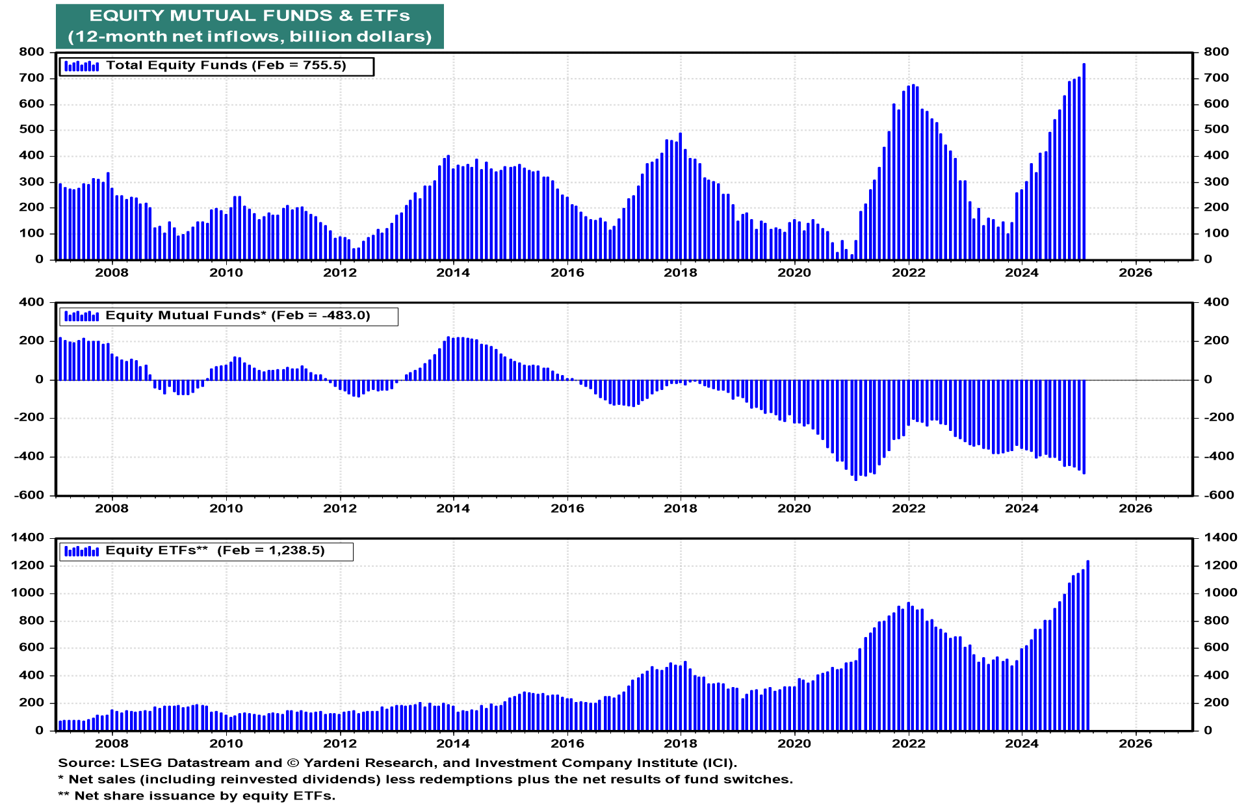Click the Equity ETFs legend bar icon
1248x806 pixels.
[81, 551]
